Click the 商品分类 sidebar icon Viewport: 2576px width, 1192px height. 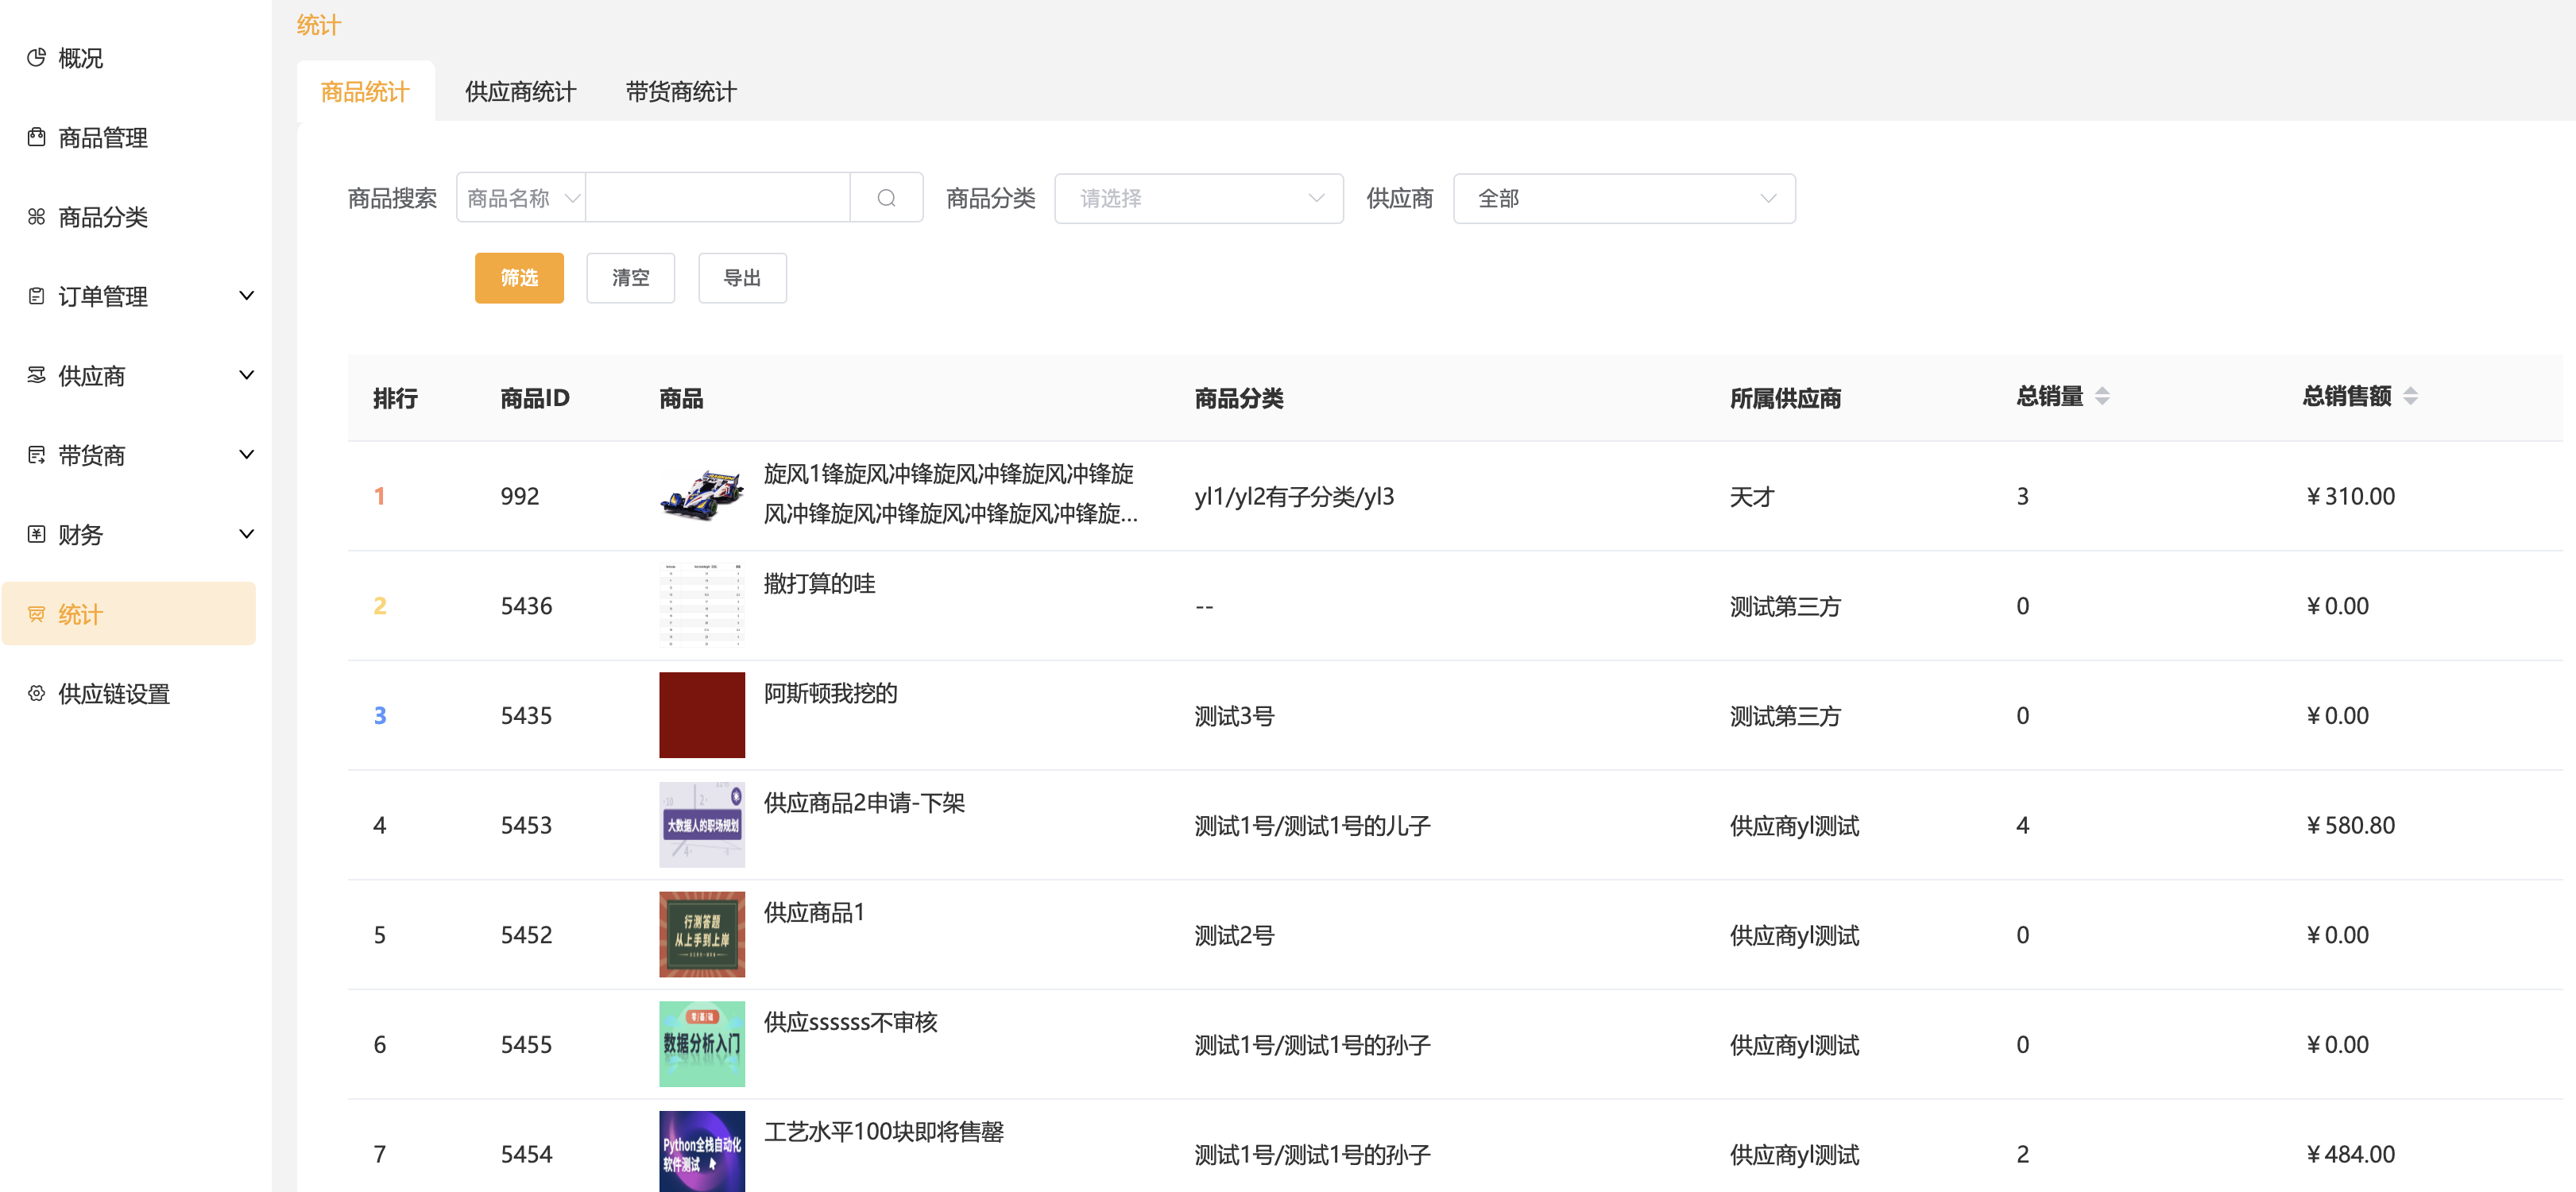pos(37,217)
